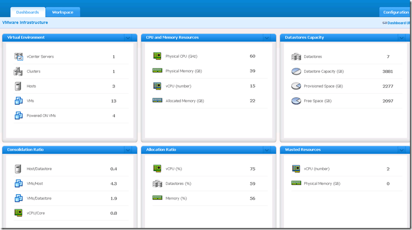Open the Consolidation Ratio panel dropdown arrow
Image resolution: width=412 pixels, height=230 pixels.
point(128,150)
